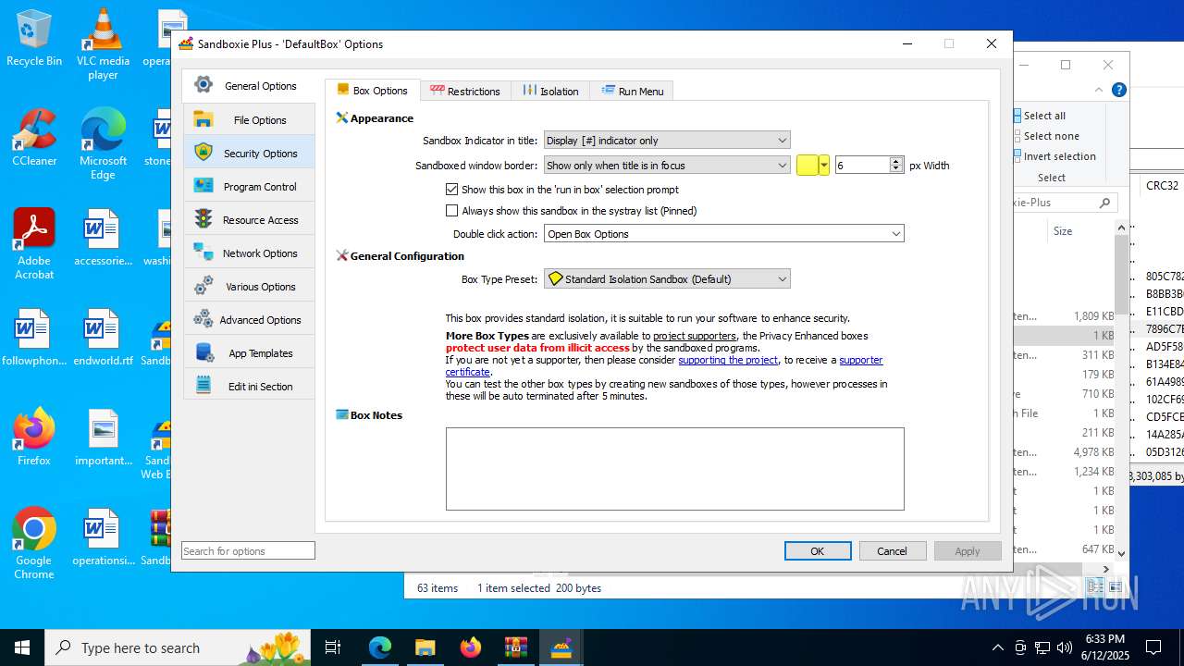
Task: Open File Explorer from taskbar
Action: 425,647
